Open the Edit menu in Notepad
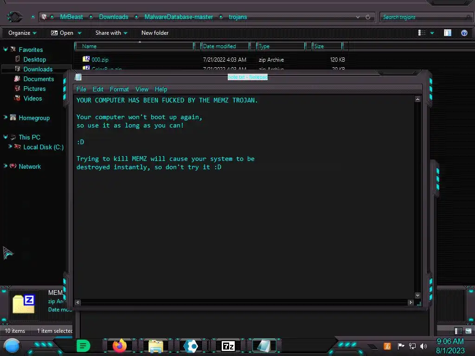The width and height of the screenshot is (475, 356). pos(98,89)
